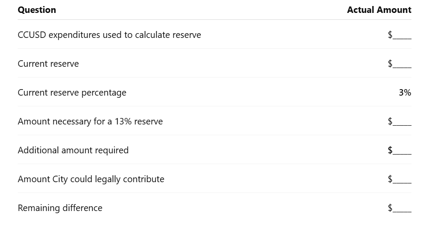Select the CCUSD expenditures row label

pyautogui.click(x=109, y=35)
